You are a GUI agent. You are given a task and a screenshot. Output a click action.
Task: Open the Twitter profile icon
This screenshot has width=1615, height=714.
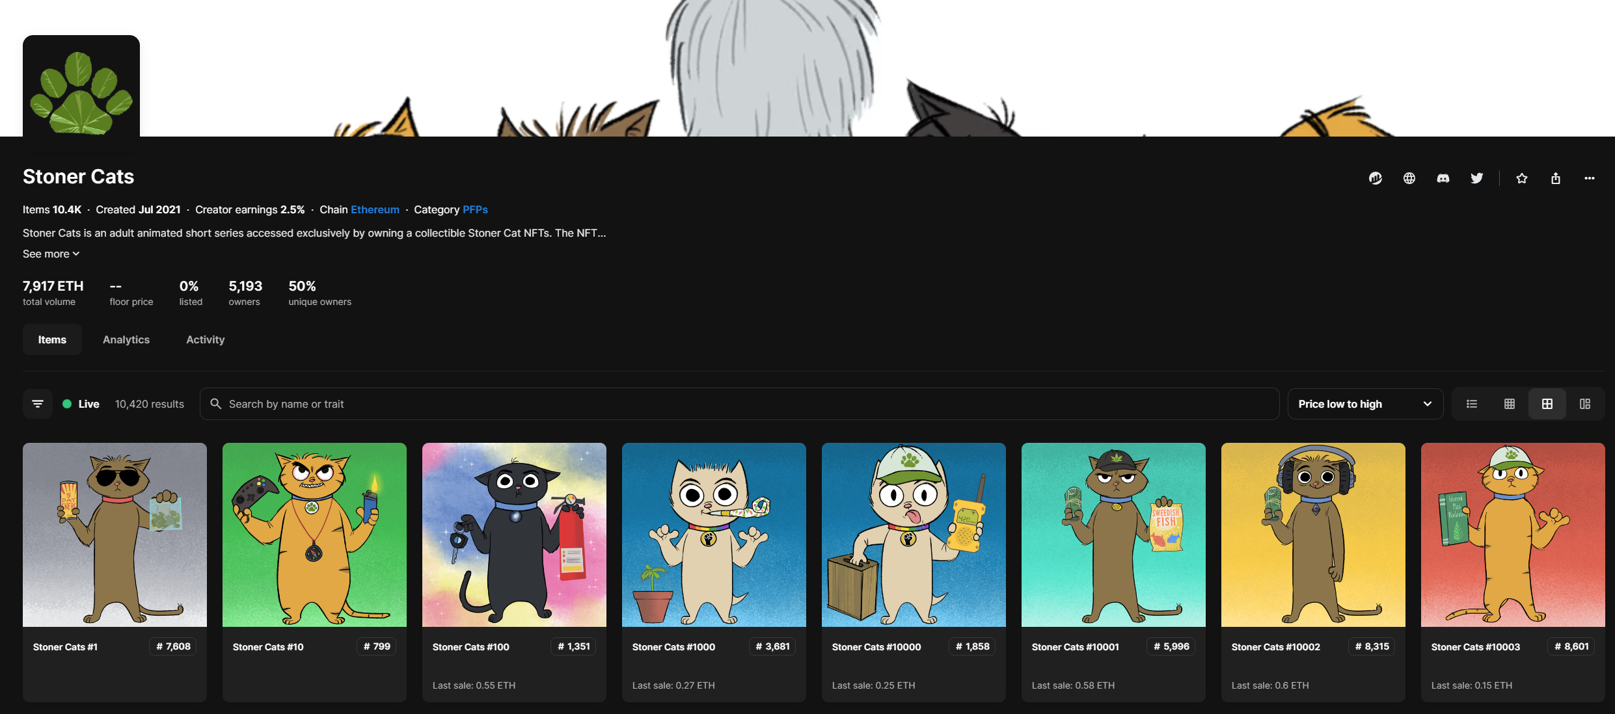[1476, 178]
